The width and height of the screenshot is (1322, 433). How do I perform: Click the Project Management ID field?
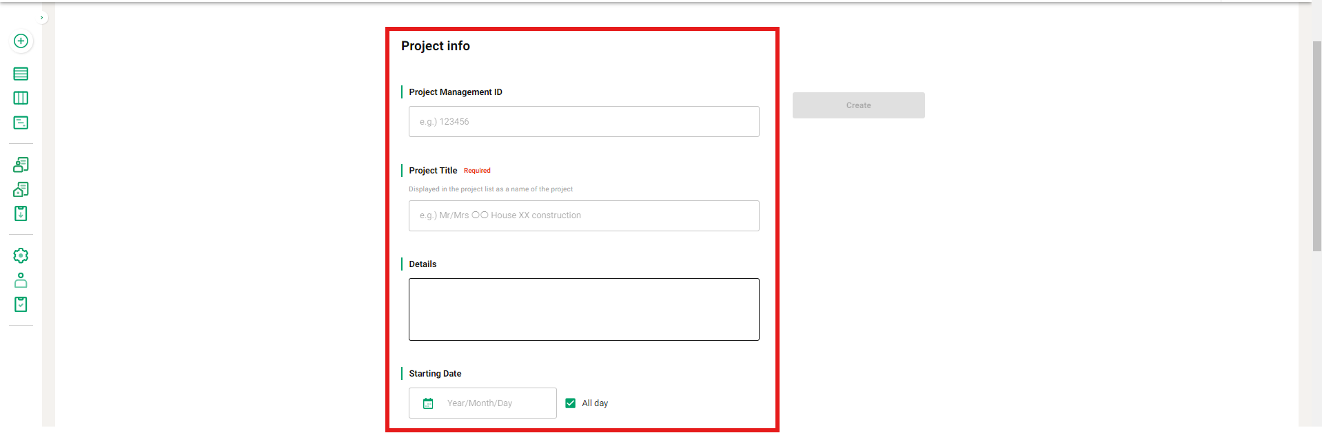(x=583, y=122)
